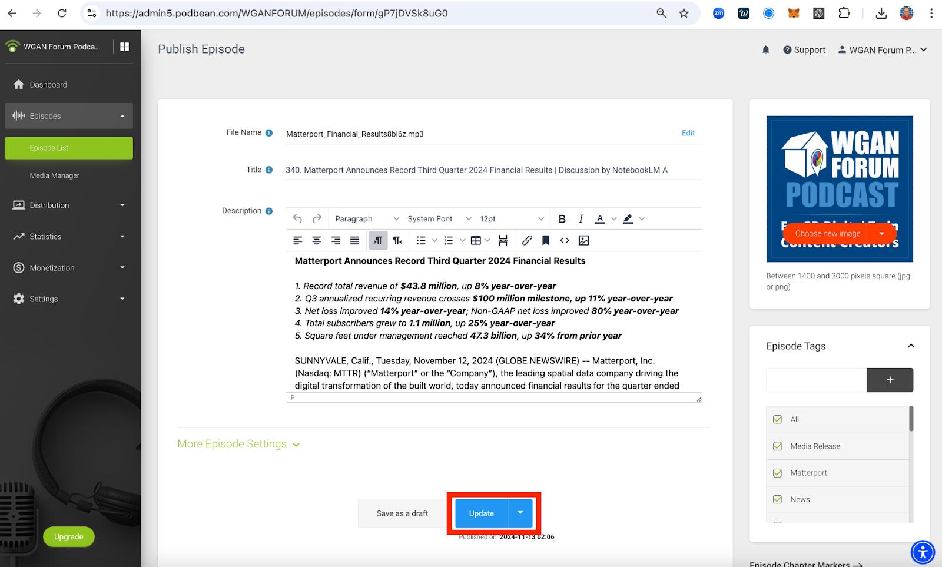Open the browser downloads
This screenshot has width=942, height=567.
pyautogui.click(x=881, y=13)
